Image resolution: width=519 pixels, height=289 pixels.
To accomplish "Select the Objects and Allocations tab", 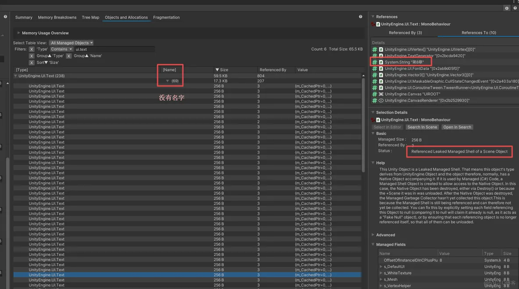I will [x=126, y=17].
